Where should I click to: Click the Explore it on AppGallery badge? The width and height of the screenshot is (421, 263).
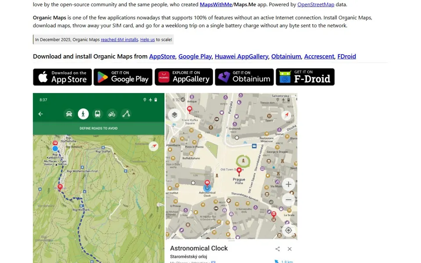pyautogui.click(x=184, y=77)
